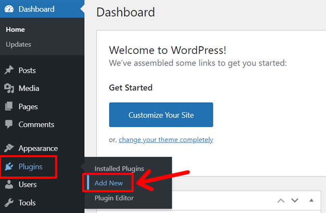Click the Dashboard page heading

pyautogui.click(x=125, y=12)
